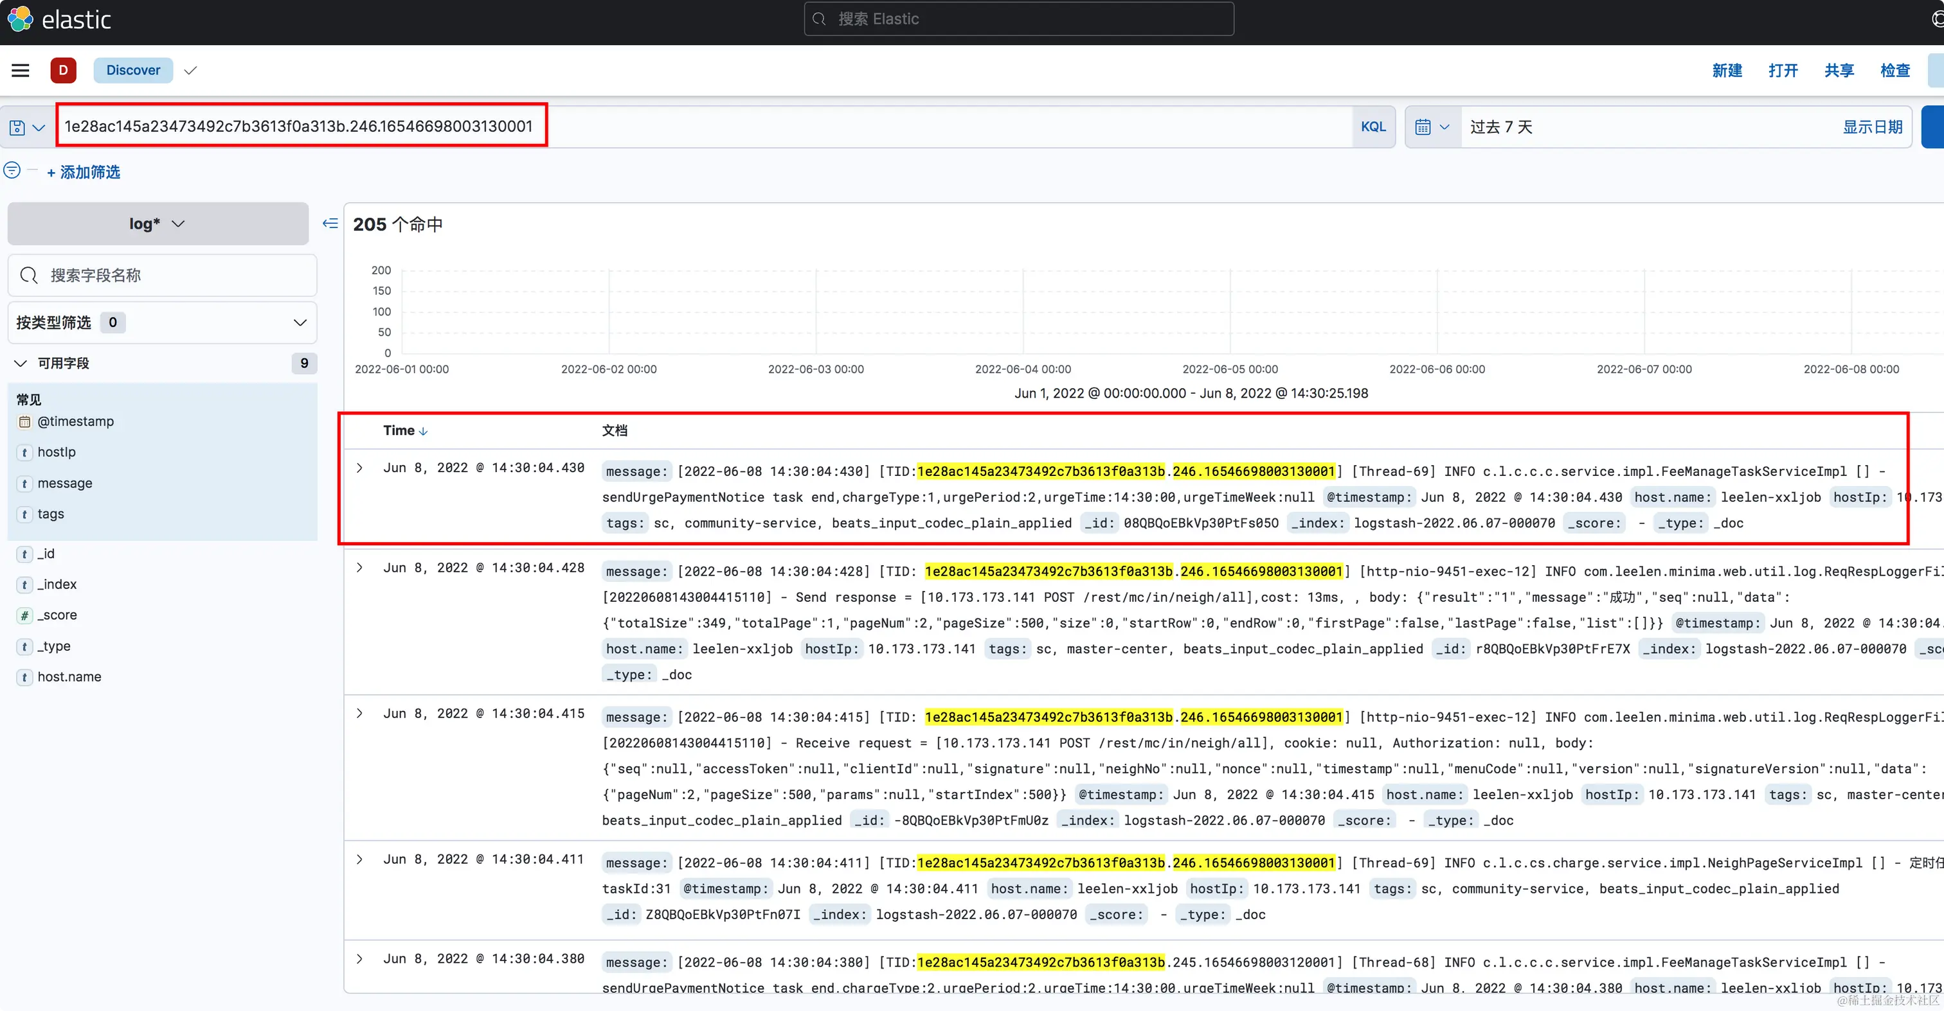Click the filter options circle icon
1944x1011 pixels.
[x=12, y=170]
